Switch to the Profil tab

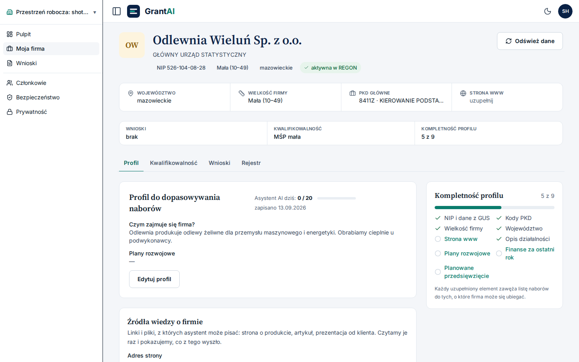pos(131,163)
